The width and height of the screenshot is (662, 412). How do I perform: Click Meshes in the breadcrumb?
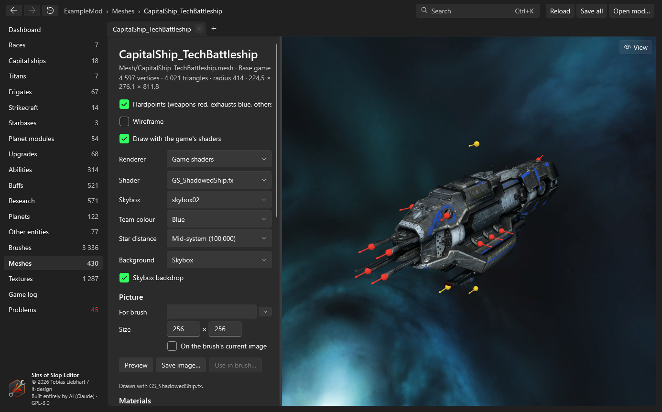123,11
